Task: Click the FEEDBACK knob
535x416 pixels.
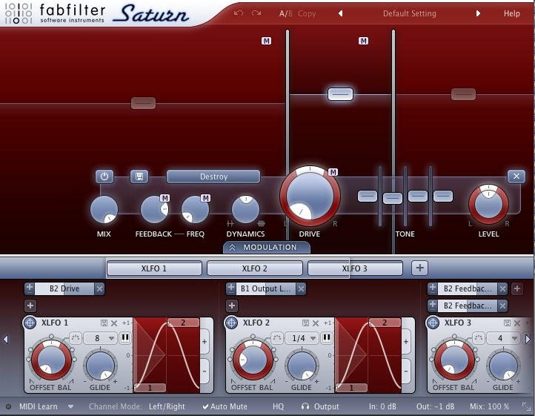Action: [154, 209]
